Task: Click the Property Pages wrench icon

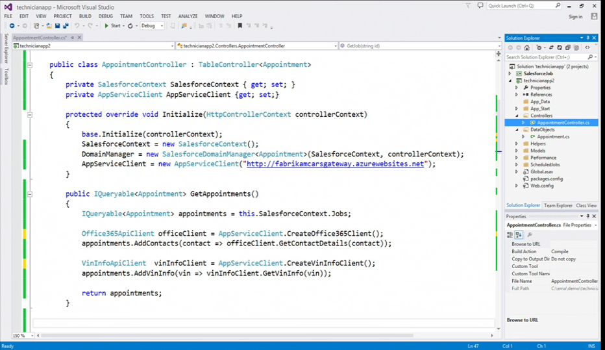Action: (x=530, y=234)
